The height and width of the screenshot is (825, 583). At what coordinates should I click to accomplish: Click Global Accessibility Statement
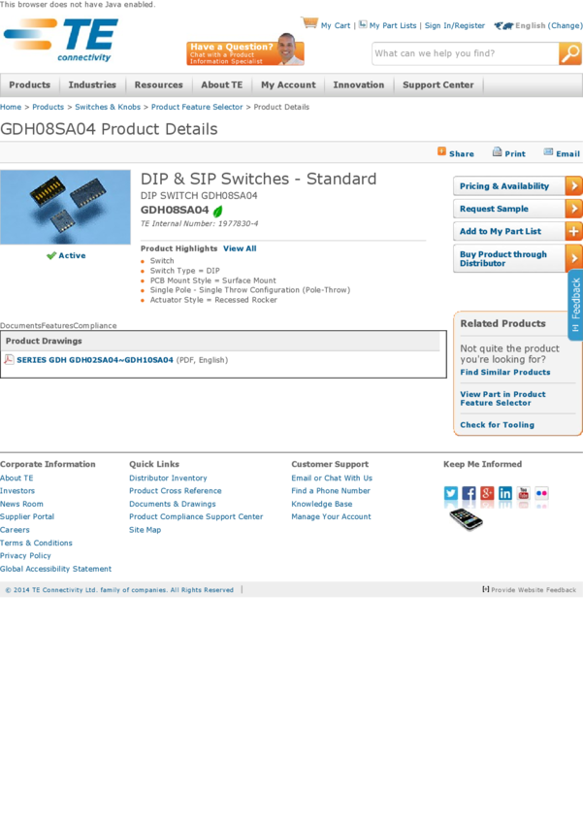click(55, 569)
